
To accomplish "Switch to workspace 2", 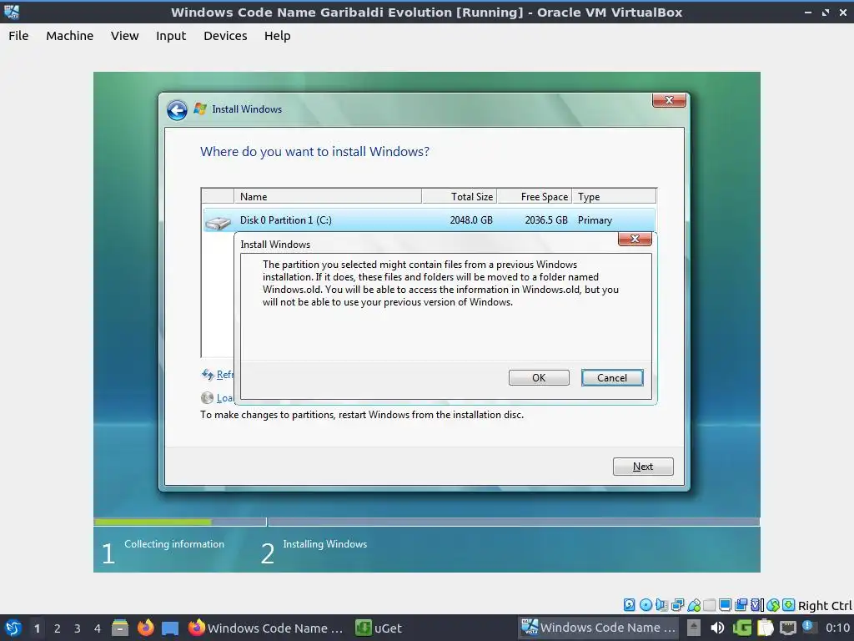I will tap(58, 628).
